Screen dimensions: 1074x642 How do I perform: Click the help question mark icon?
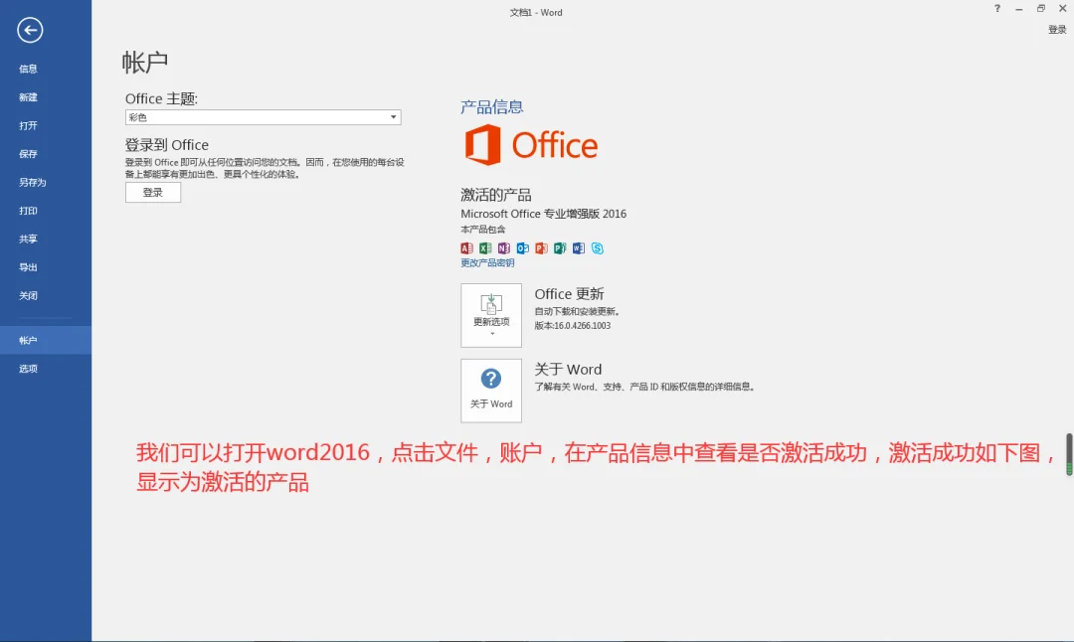[997, 8]
